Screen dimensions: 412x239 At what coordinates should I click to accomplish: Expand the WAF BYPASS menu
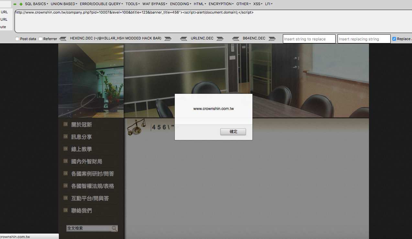coord(155,4)
